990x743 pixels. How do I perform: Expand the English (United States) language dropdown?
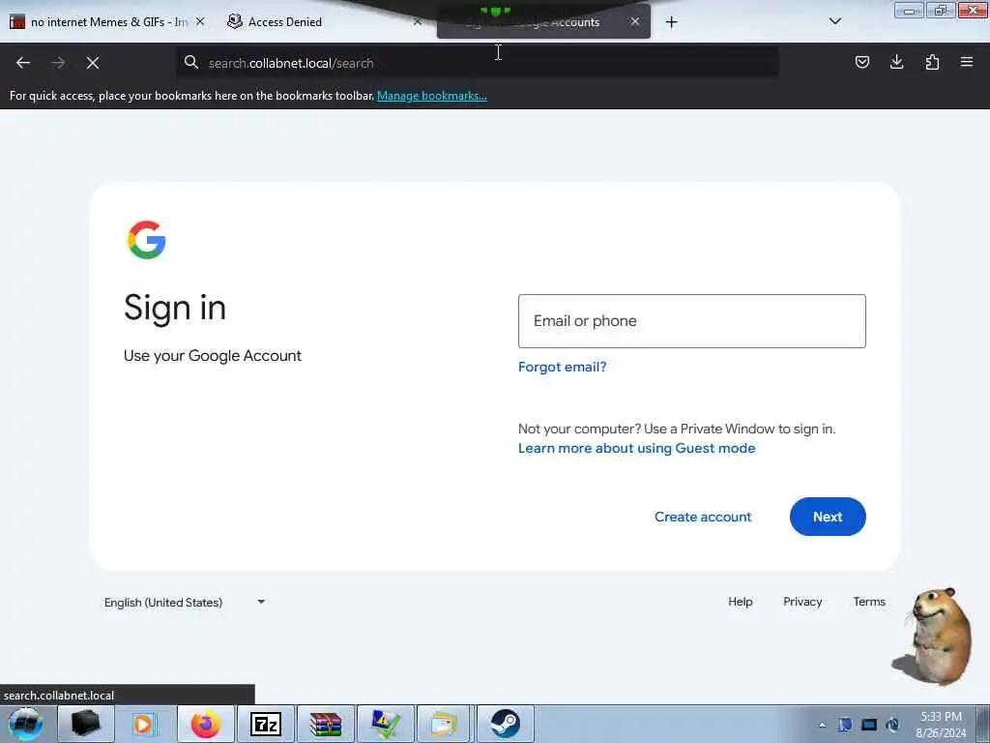185,602
